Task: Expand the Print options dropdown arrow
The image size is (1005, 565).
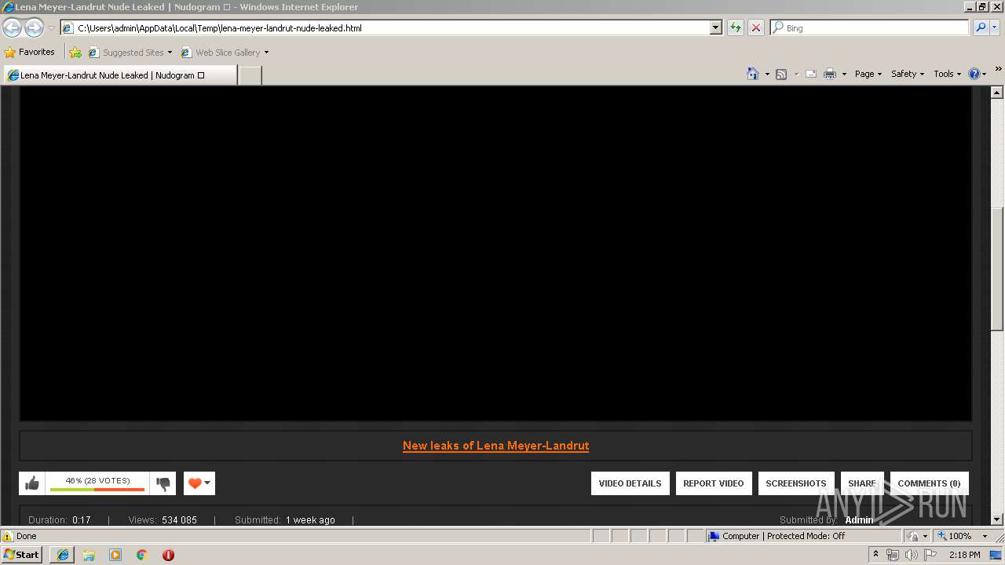Action: click(844, 75)
